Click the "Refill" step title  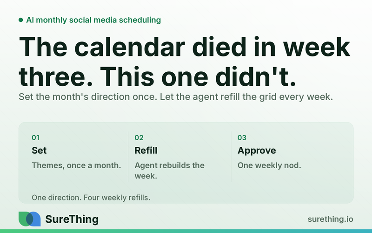[x=146, y=151]
